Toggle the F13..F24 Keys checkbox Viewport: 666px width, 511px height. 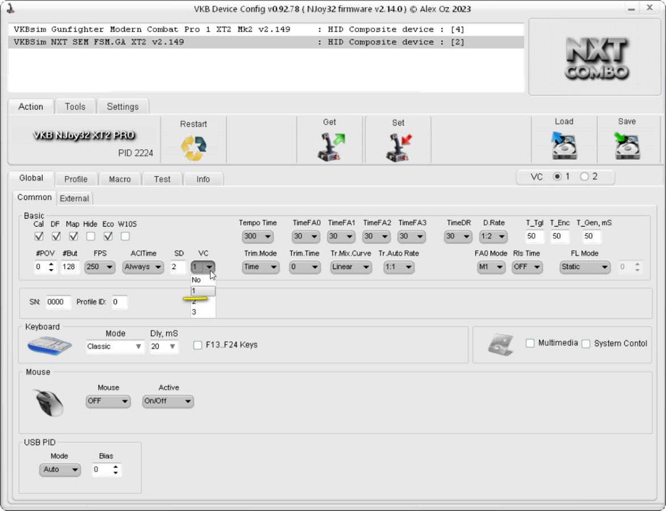coord(198,345)
